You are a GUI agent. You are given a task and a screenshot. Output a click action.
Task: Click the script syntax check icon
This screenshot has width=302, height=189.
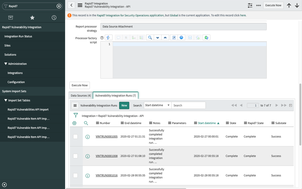click(x=198, y=38)
